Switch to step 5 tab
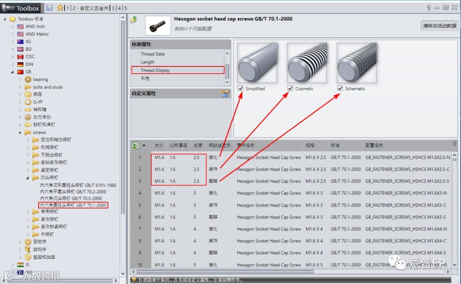 coord(125,8)
